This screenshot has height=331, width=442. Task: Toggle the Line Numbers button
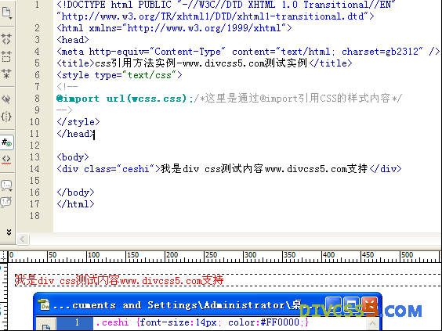click(x=7, y=142)
